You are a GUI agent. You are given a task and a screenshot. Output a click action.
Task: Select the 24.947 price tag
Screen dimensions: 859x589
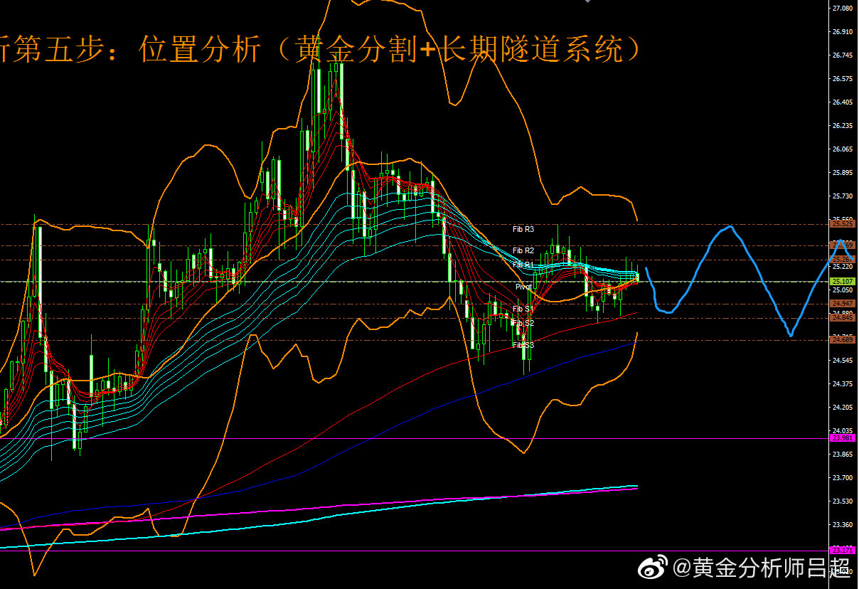[x=843, y=304]
